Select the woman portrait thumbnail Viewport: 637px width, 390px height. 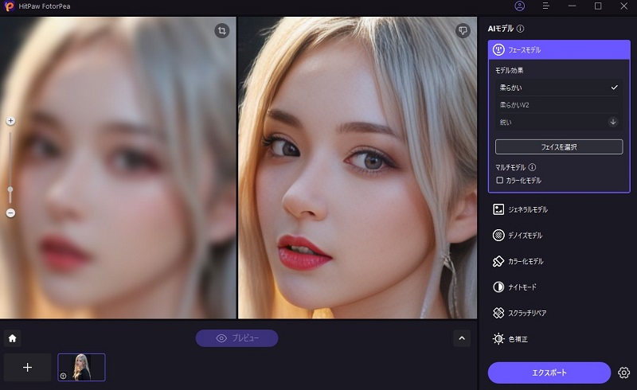82,367
